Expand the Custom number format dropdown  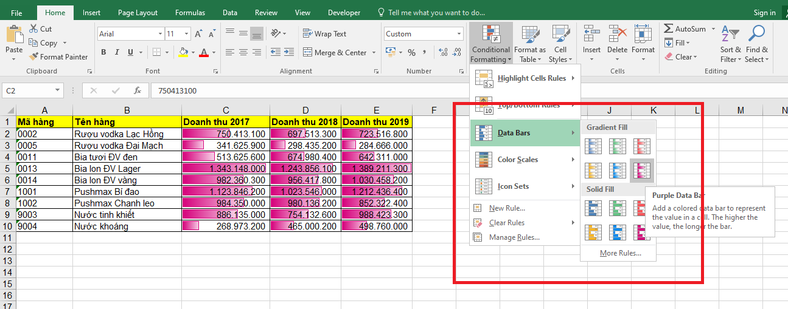click(459, 35)
